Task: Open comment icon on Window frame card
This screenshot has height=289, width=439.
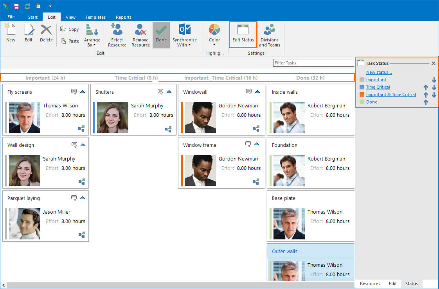Action: click(248, 144)
